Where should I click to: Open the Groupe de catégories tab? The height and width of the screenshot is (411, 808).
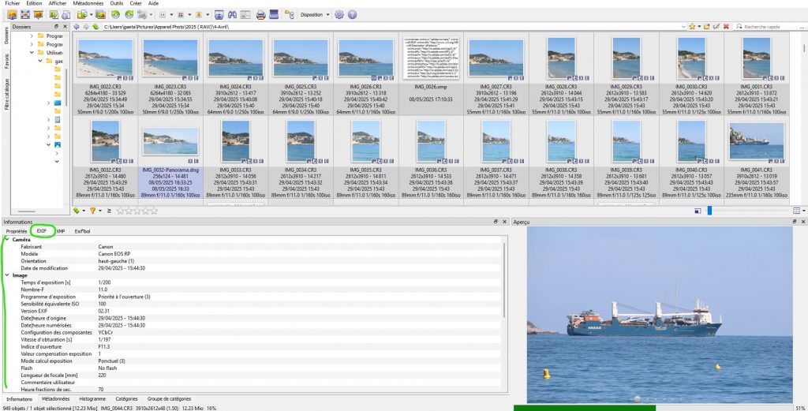pyautogui.click(x=169, y=399)
